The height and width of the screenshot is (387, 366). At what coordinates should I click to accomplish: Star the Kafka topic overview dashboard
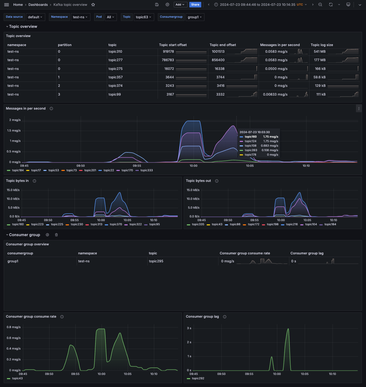click(93, 4)
